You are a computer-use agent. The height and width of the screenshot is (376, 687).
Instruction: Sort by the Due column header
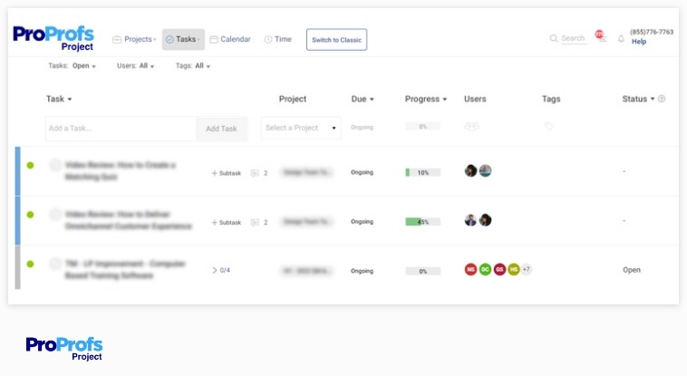(363, 99)
